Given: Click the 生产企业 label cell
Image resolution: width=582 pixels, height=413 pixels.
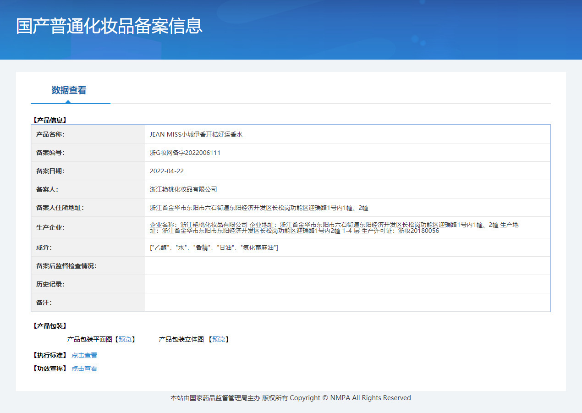Looking at the screenshot, I should click(88, 227).
